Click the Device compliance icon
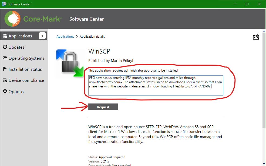This screenshot has width=266, height=166. [x=5, y=80]
